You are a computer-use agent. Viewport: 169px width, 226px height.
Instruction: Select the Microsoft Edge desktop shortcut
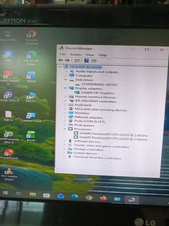click(x=31, y=58)
